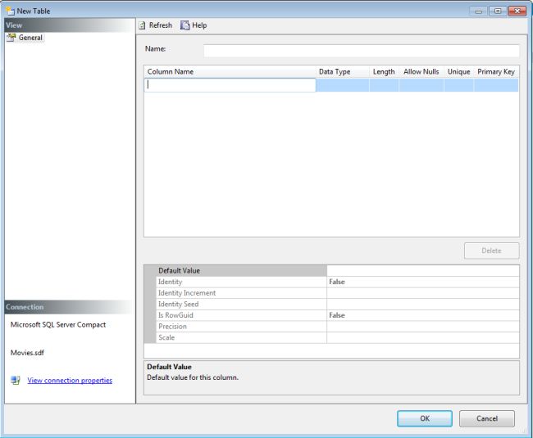Click the Delete button
Screen dimensions: 533x438
(491, 251)
